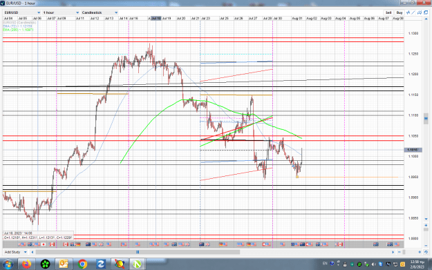Open the Candlestick chart style dropdown

point(100,12)
